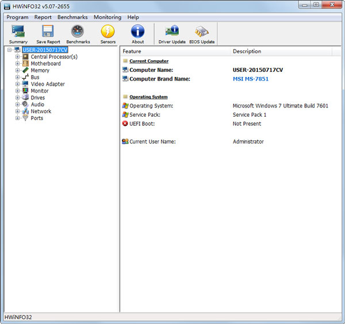Click the Video Adapter tree icon
This screenshot has height=324, width=345.
(x=25, y=84)
